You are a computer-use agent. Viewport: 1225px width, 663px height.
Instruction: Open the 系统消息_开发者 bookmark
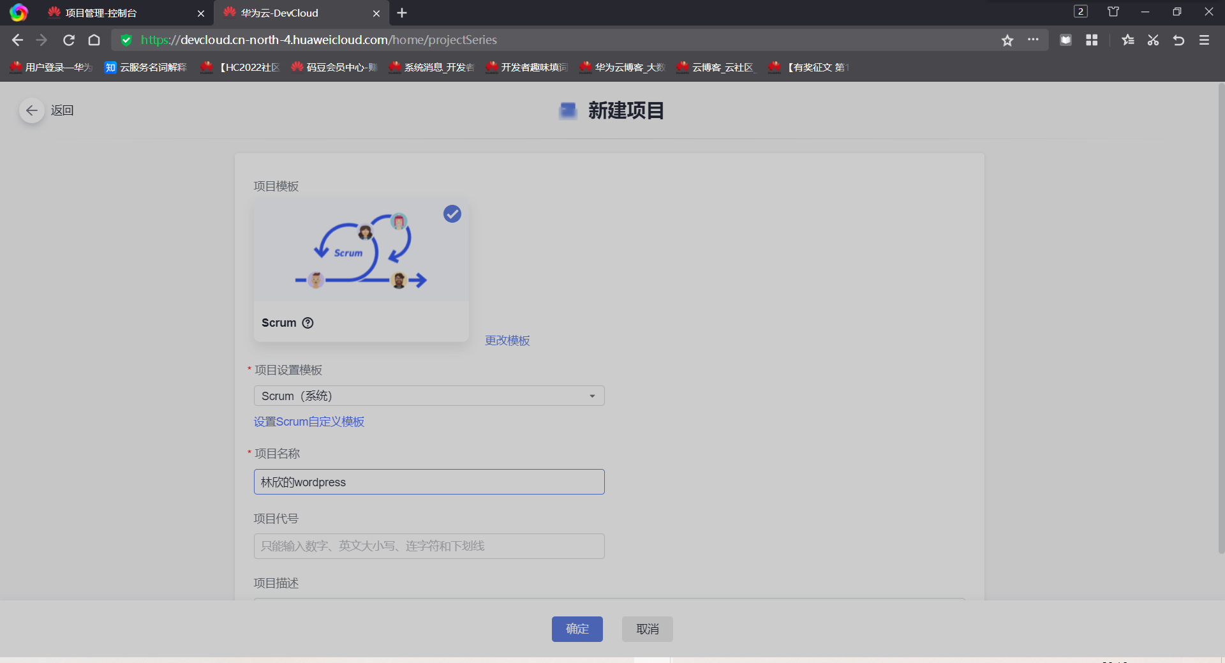click(431, 67)
